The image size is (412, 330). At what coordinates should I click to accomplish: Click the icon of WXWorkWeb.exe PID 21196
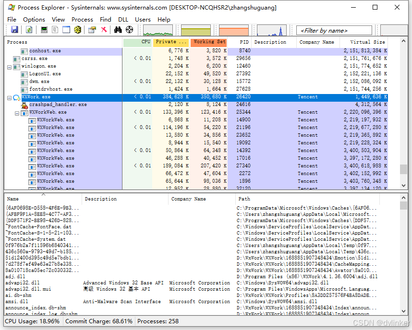pyautogui.click(x=32, y=128)
